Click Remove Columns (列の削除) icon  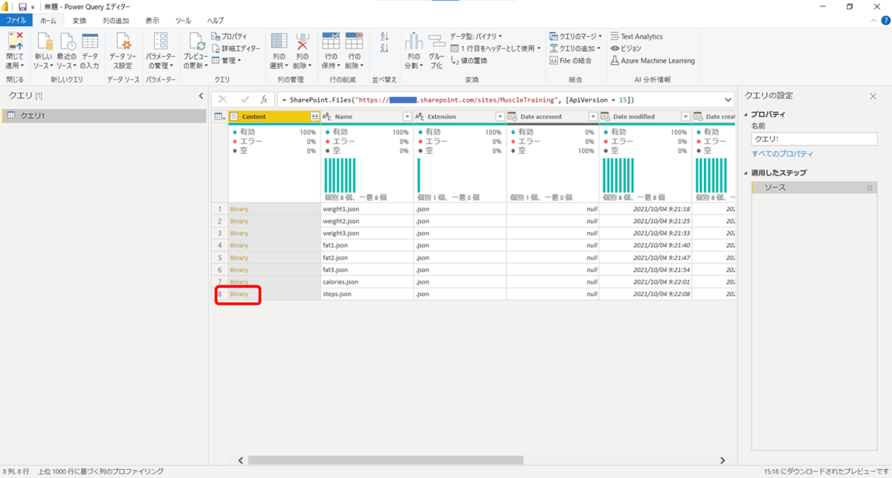click(x=303, y=41)
